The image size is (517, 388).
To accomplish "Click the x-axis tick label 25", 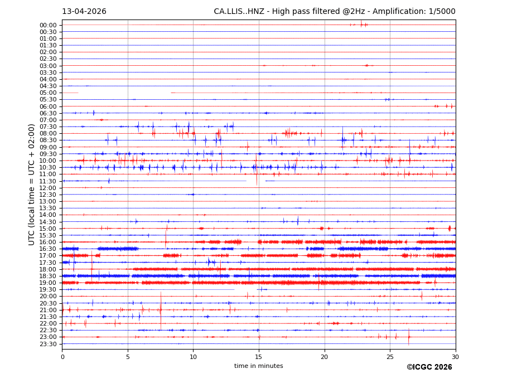I will (390, 357).
